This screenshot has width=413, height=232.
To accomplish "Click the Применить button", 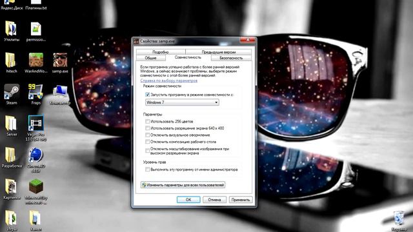I will click(241, 200).
